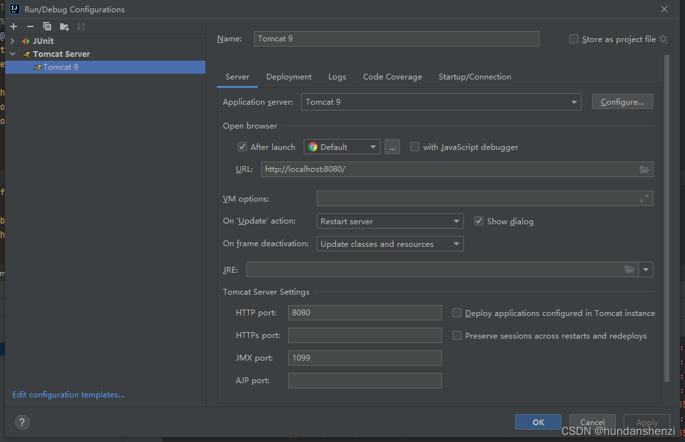Click the OK button
The height and width of the screenshot is (442, 685).
click(538, 423)
